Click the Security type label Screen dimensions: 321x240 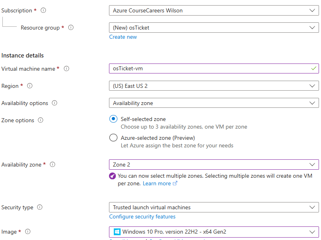[17, 207]
